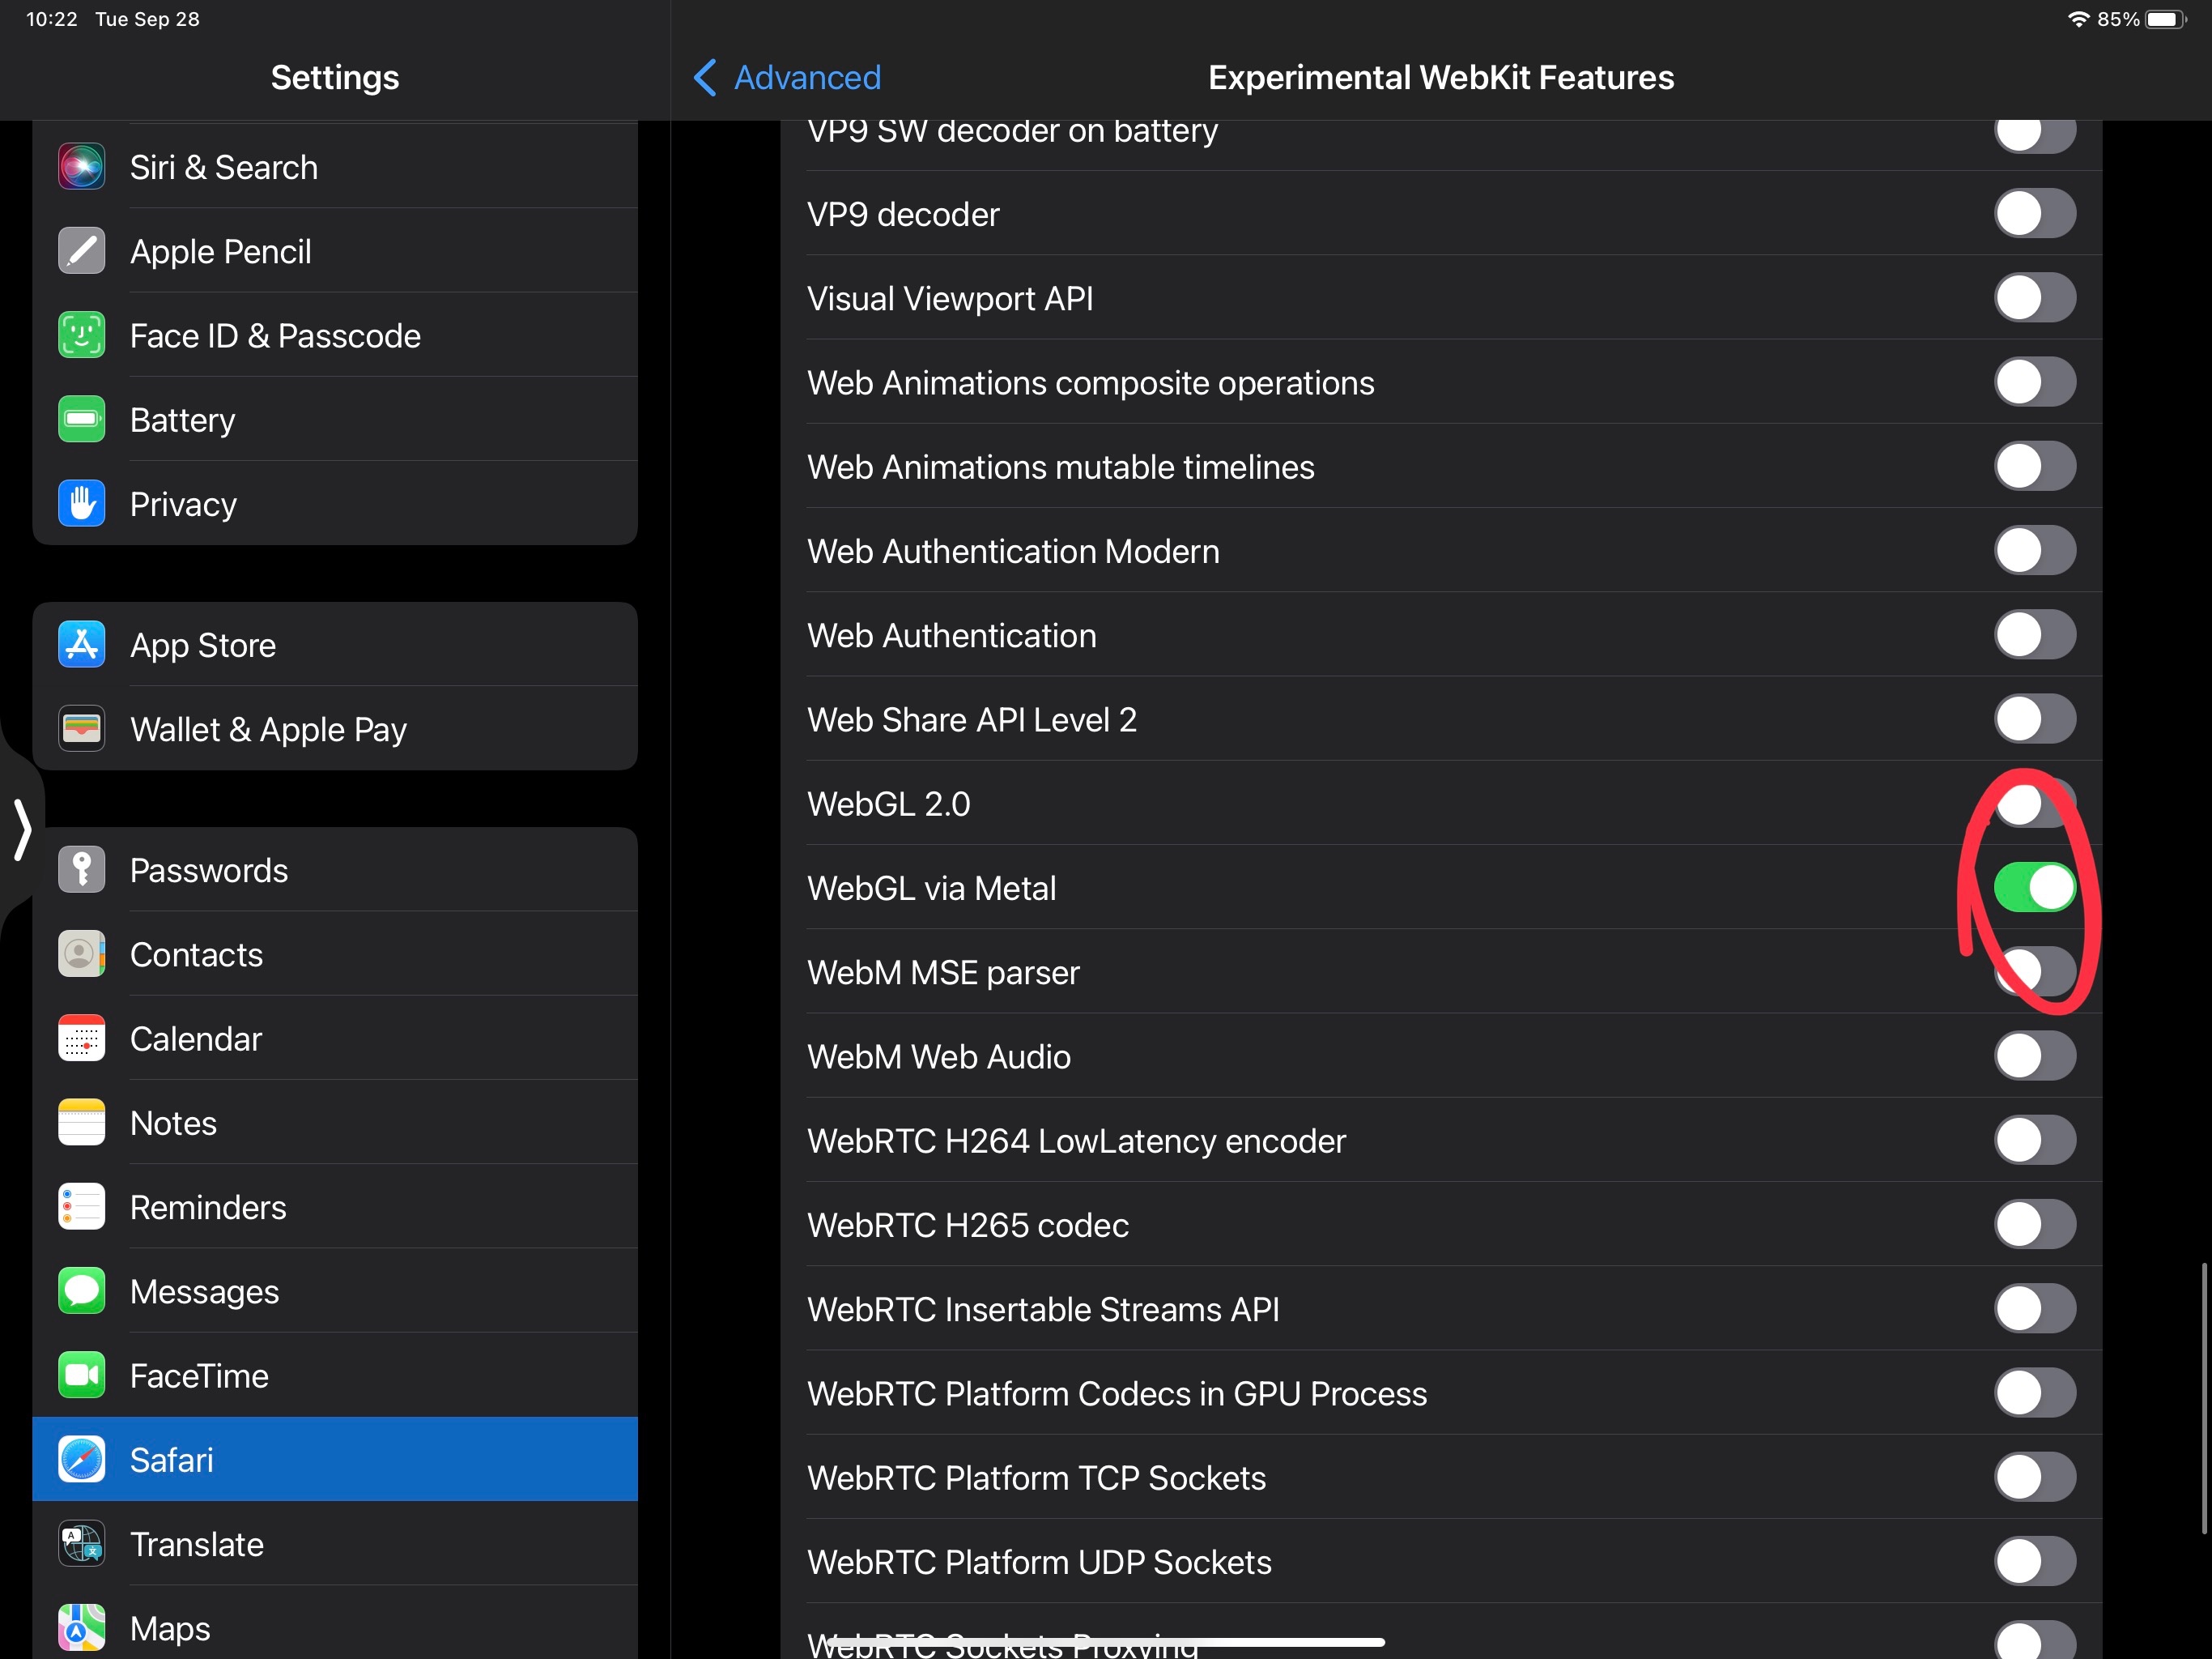The width and height of the screenshot is (2212, 1659).
Task: Open Calendar settings
Action: point(335,1038)
